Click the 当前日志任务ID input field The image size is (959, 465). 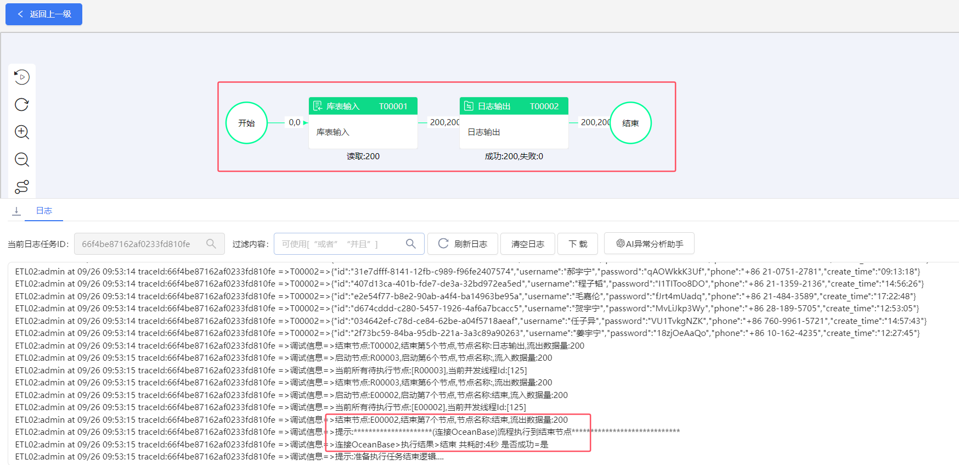point(149,244)
